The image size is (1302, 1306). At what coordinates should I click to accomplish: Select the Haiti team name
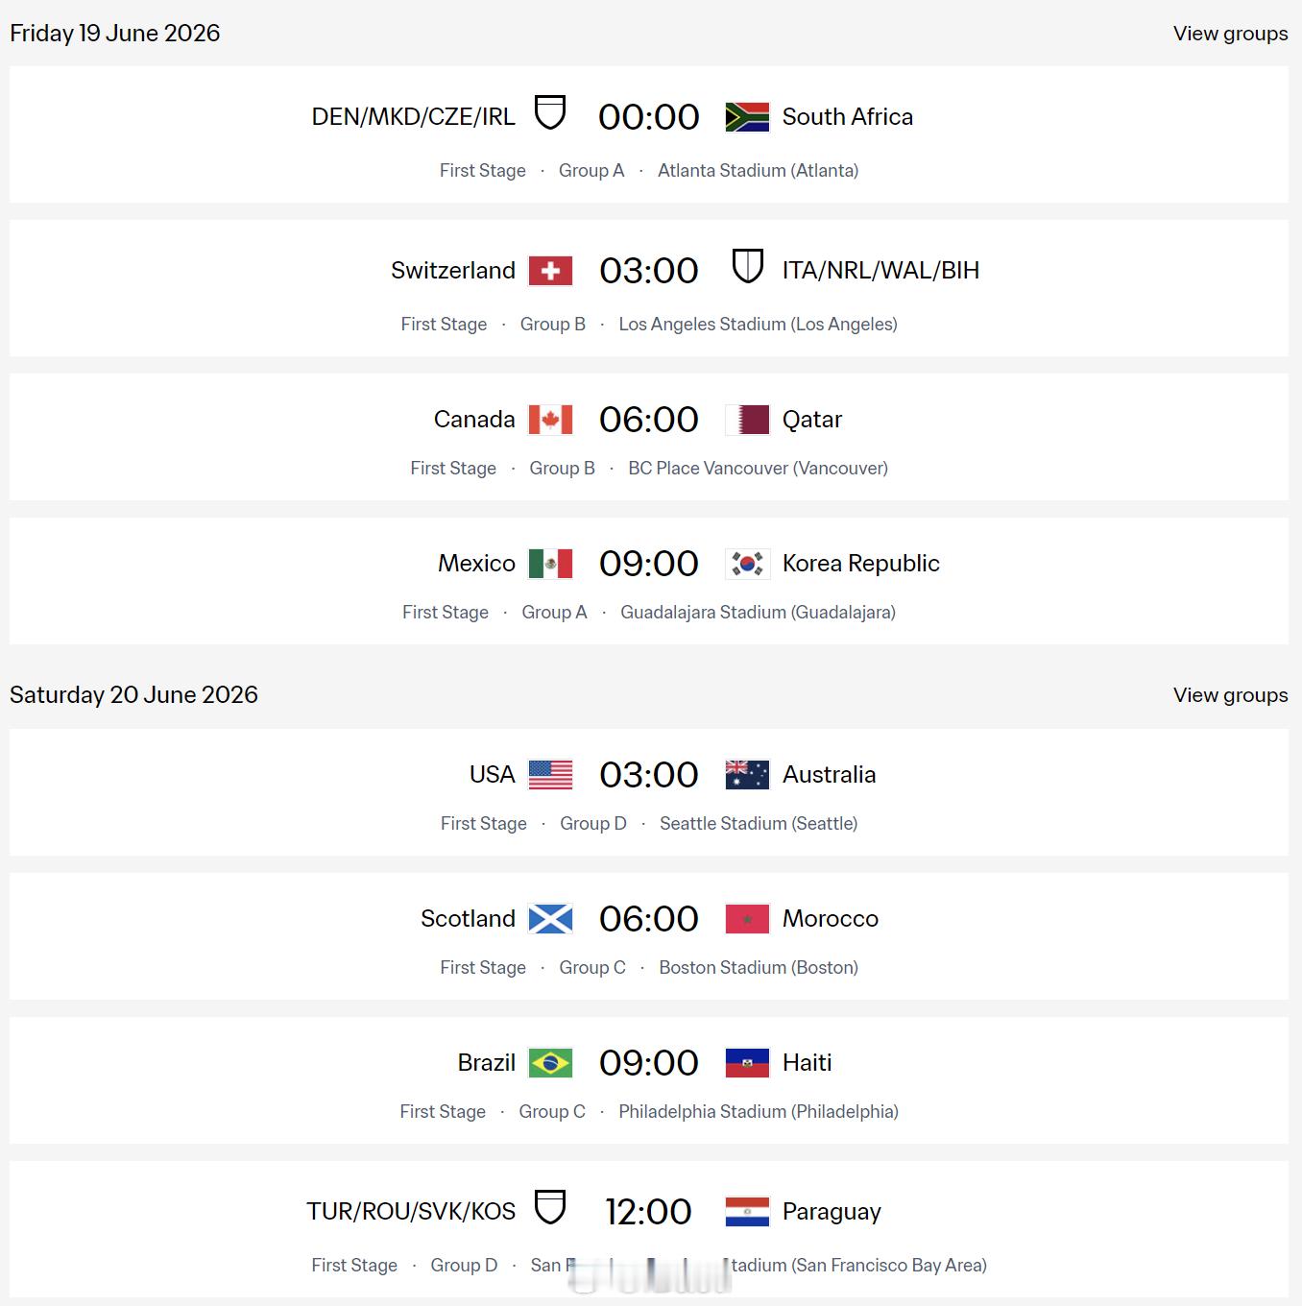pos(807,1063)
